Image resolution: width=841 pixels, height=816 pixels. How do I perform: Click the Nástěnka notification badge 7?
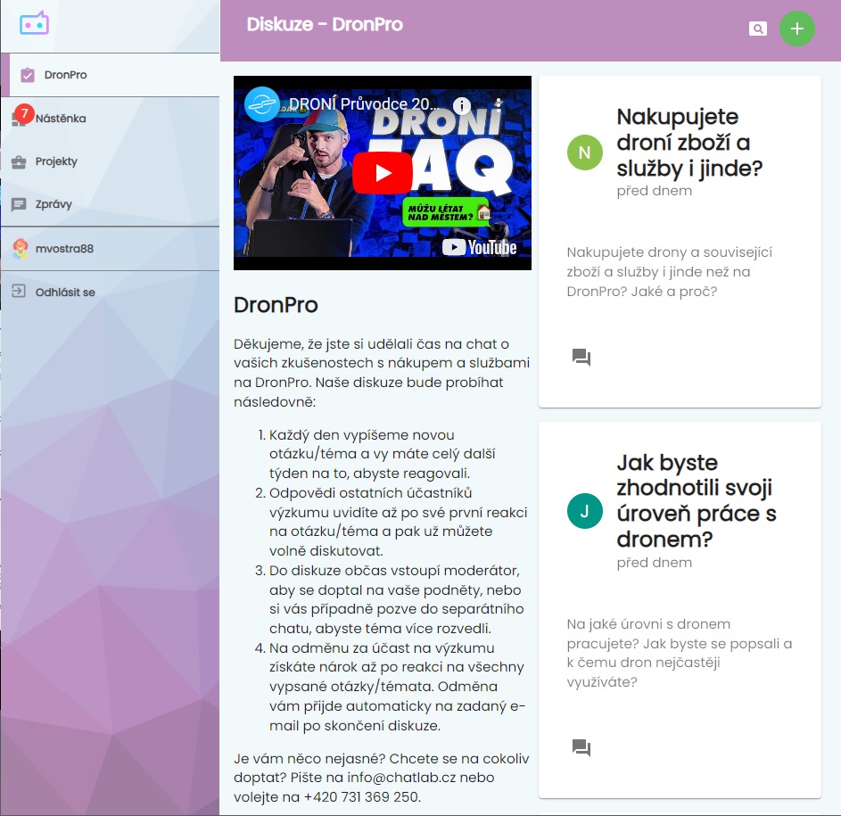point(24,113)
